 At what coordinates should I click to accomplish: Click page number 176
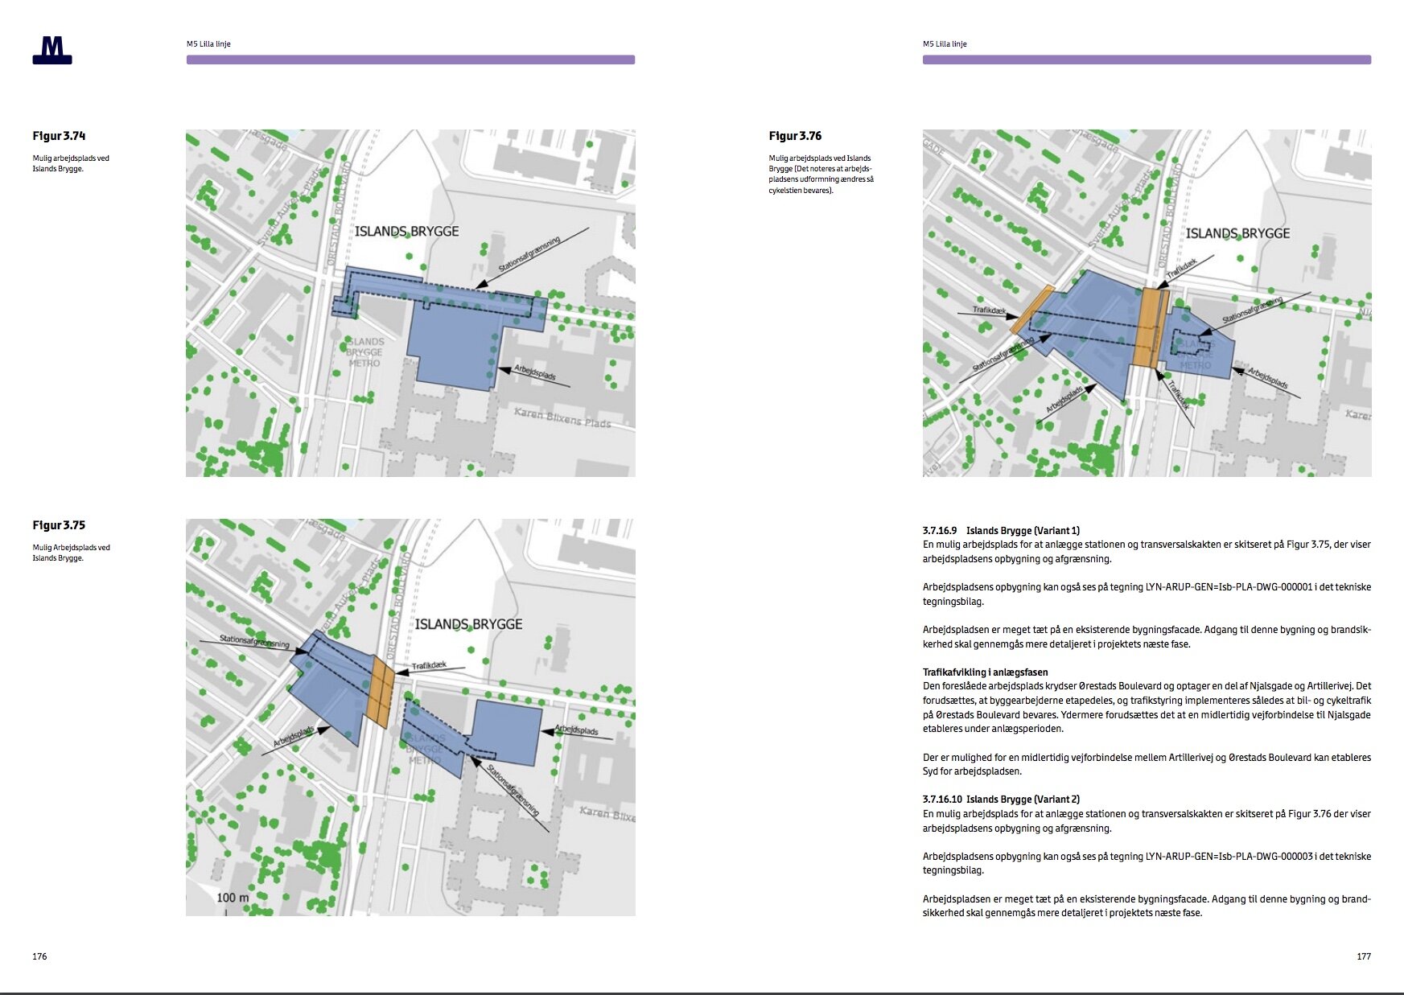pyautogui.click(x=39, y=956)
